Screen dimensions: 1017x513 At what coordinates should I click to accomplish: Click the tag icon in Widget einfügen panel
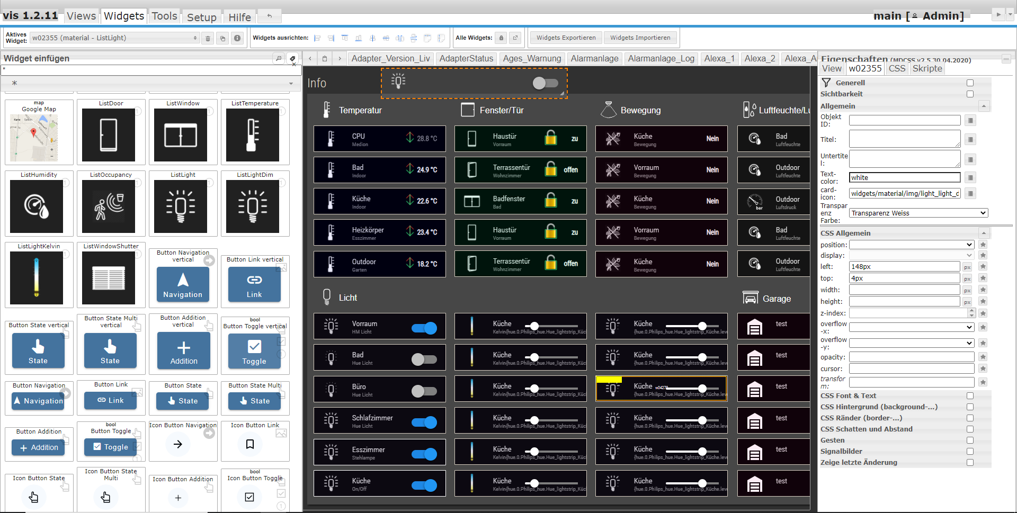(292, 58)
